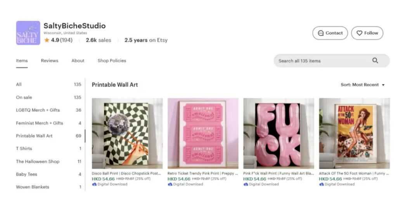
Task: Open the Sort: Most Recent dropdown
Action: (363, 85)
